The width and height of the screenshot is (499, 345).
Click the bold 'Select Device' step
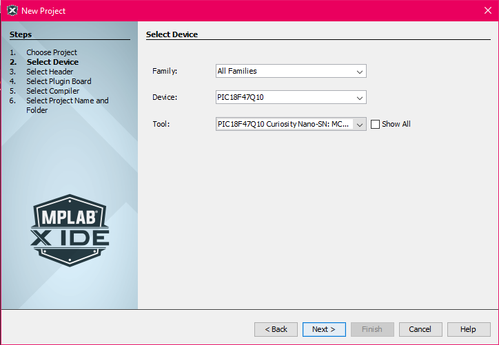point(52,62)
